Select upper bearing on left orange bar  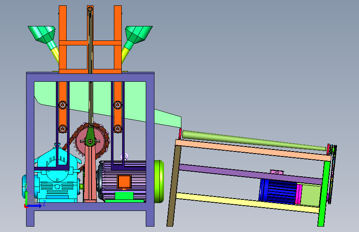click(x=63, y=105)
